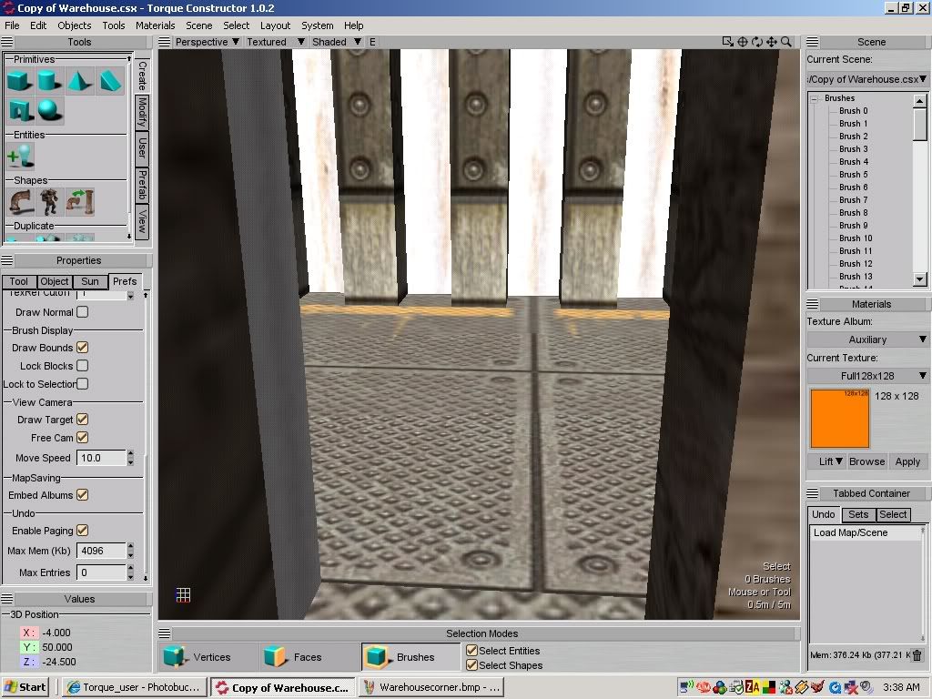Choose the sphere primitive tool
932x699 pixels.
[48, 111]
